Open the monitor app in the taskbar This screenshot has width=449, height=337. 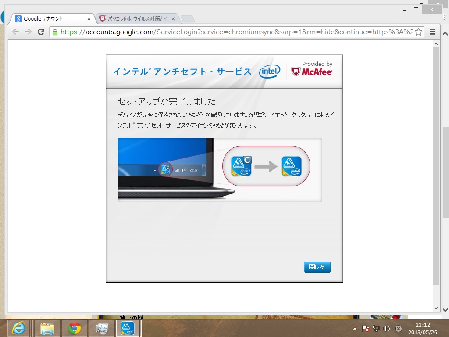pos(102,328)
